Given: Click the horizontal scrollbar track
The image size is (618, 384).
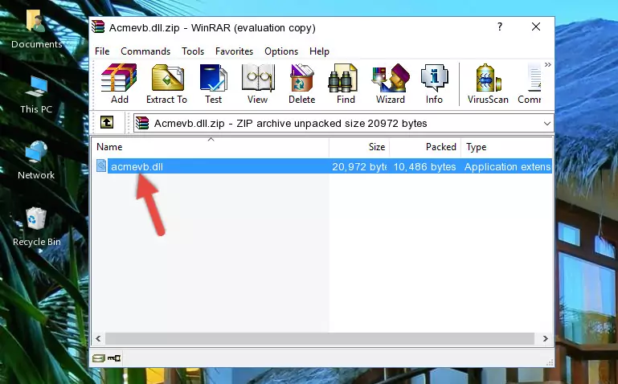Looking at the screenshot, I should pyautogui.click(x=320, y=338).
